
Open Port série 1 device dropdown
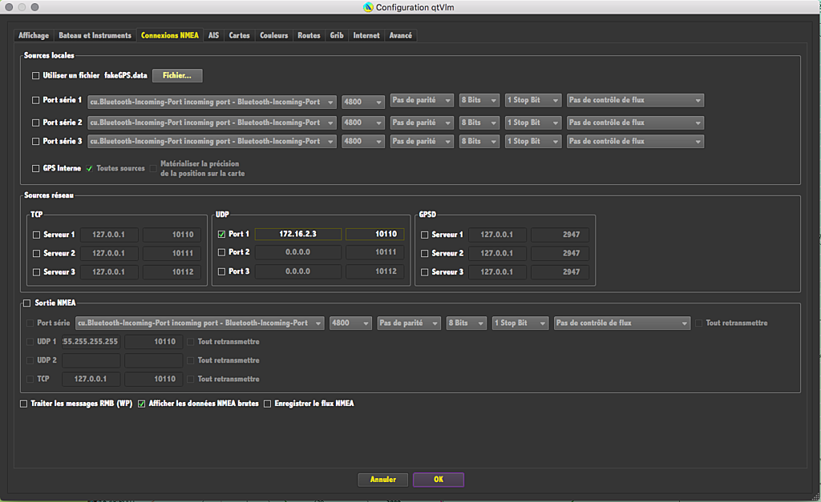[212, 102]
